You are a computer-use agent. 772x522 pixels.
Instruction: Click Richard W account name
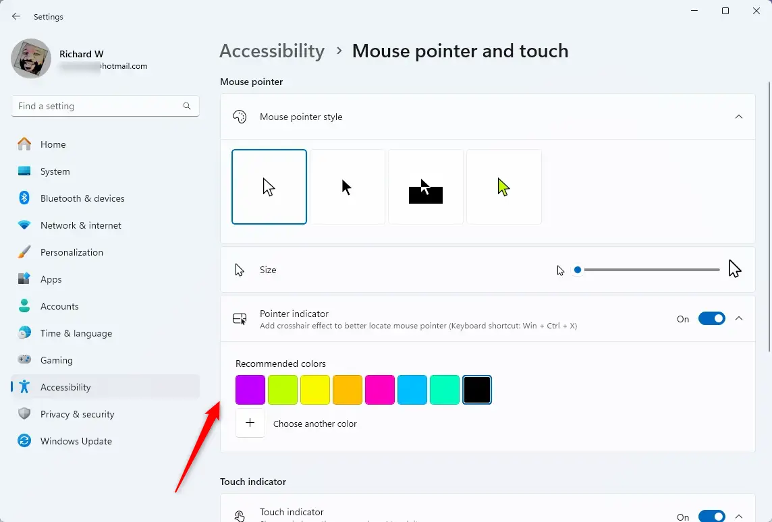pyautogui.click(x=81, y=54)
